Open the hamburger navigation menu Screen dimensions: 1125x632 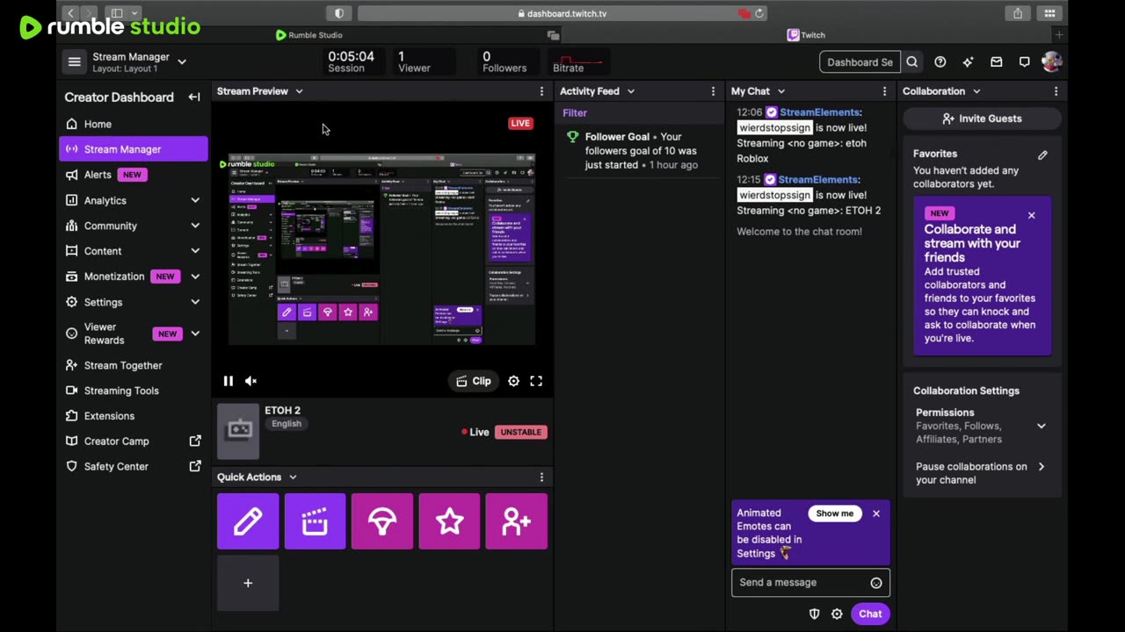click(x=75, y=61)
